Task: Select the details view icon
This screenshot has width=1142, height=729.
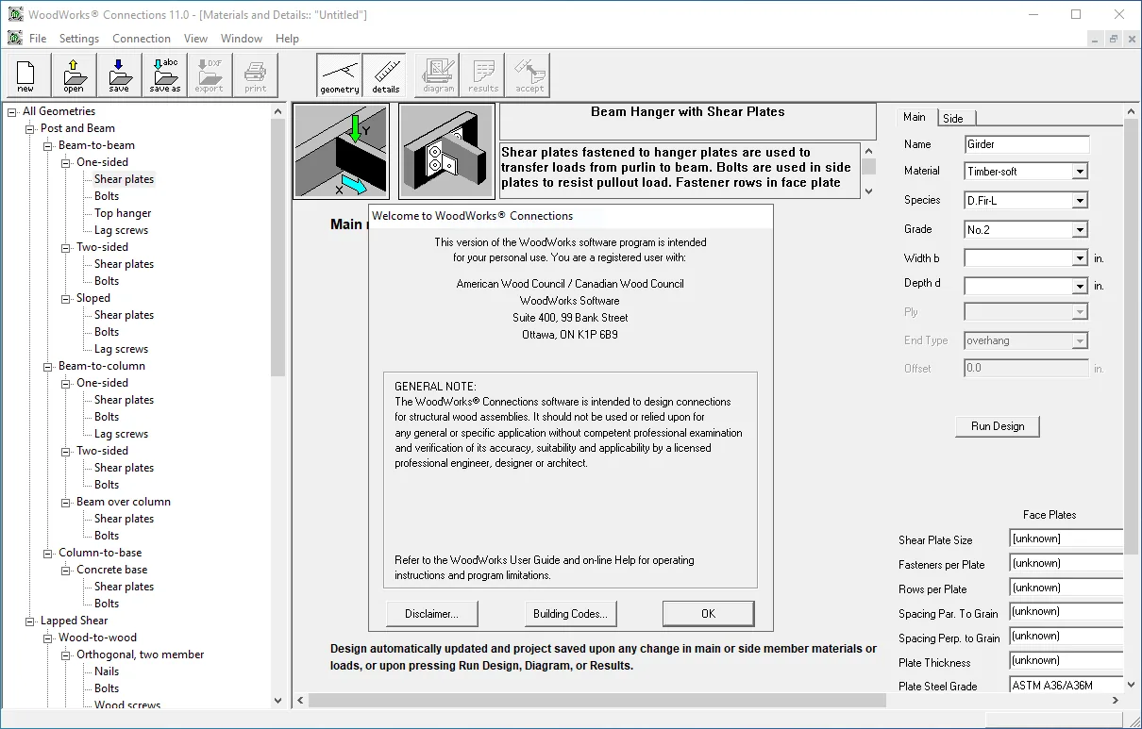Action: point(385,75)
